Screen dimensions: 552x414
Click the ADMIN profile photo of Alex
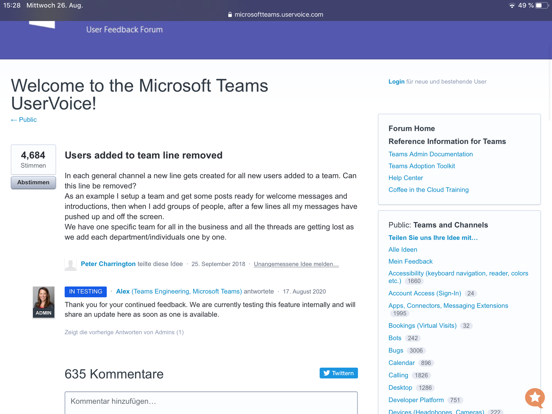pos(44,302)
